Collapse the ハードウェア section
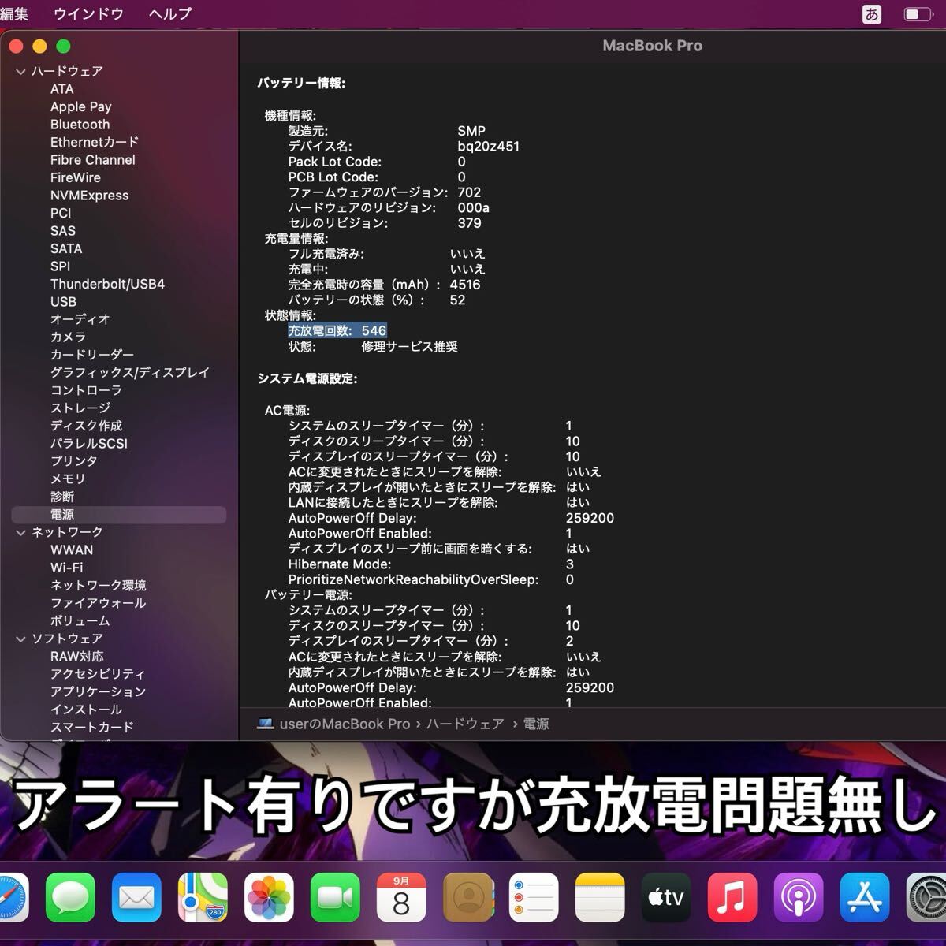The height and width of the screenshot is (946, 946). coord(20,71)
